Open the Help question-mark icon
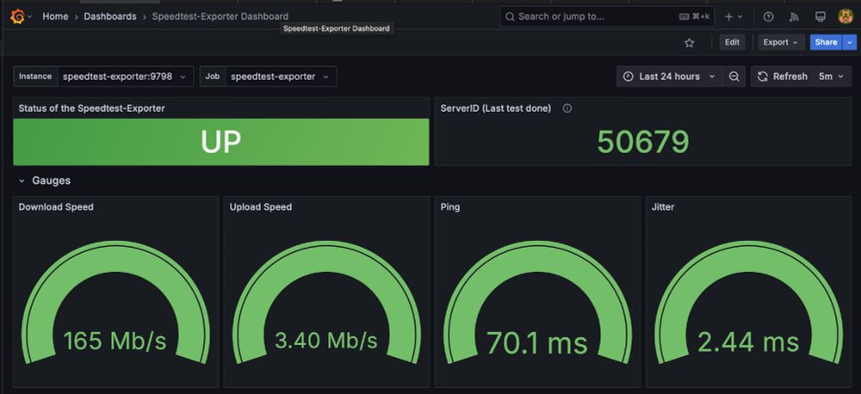This screenshot has height=394, width=861. click(x=769, y=16)
